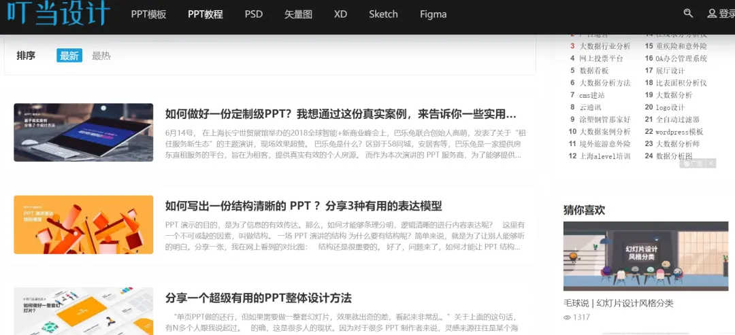Image resolution: width=735 pixels, height=335 pixels.
Task: Open article 分享一个超级有用的PPT整体设计方法
Action: coord(259,298)
